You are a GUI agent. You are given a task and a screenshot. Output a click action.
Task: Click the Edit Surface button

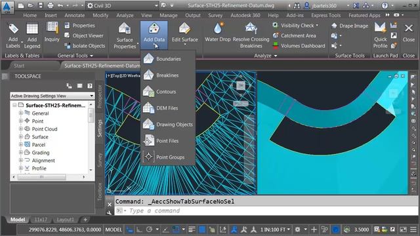click(x=185, y=33)
